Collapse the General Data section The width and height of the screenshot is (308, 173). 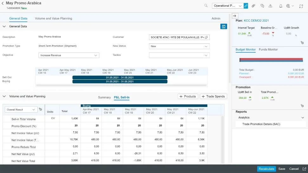(x=4, y=26)
